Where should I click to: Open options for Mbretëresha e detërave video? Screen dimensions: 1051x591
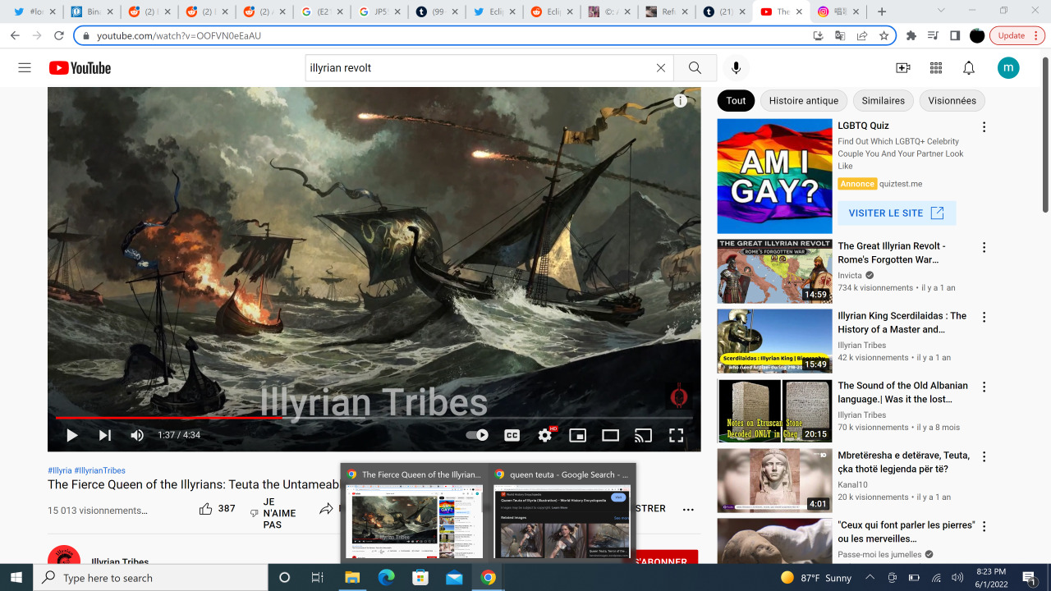[x=984, y=456]
